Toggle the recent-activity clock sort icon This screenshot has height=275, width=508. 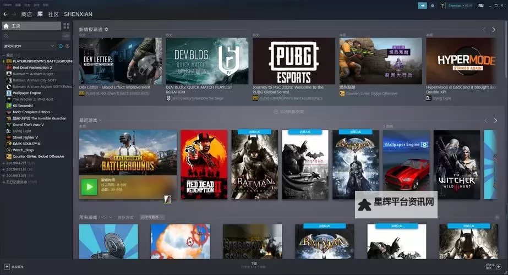coord(61,46)
